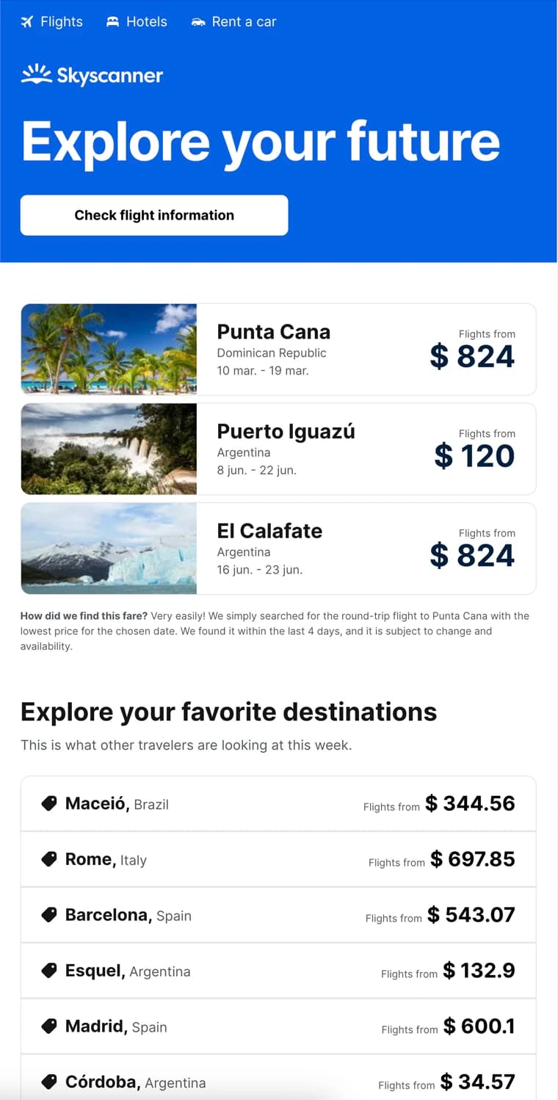Click the tag icon beside Rome
Image resolution: width=558 pixels, height=1100 pixels.
click(49, 859)
